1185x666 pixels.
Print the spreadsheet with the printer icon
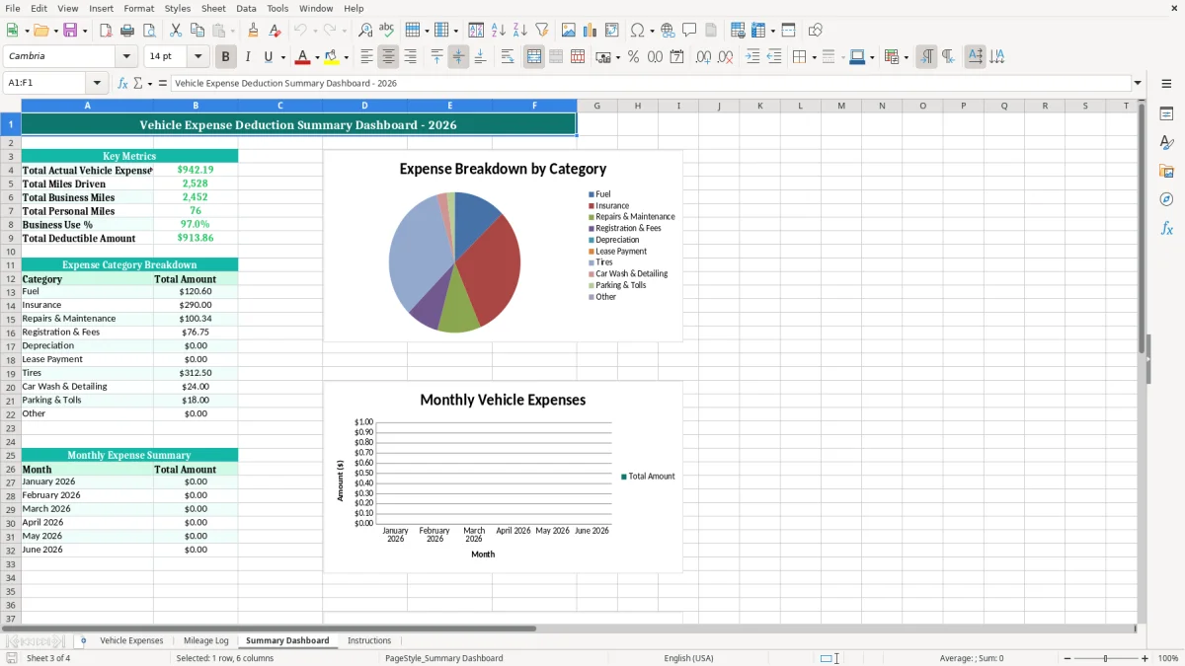click(x=127, y=31)
